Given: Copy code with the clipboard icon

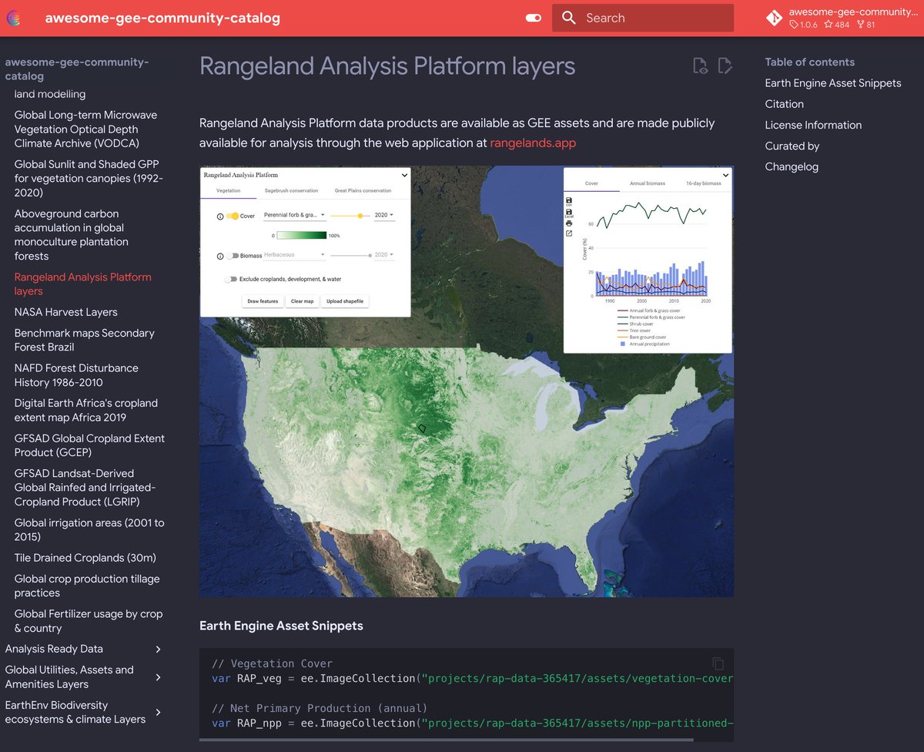Looking at the screenshot, I should pos(718,663).
